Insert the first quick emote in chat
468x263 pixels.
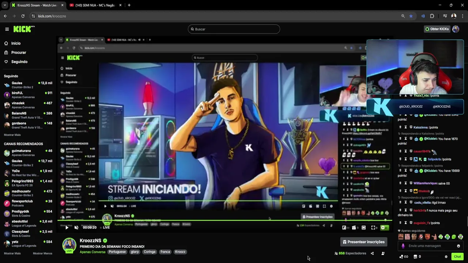(x=401, y=237)
